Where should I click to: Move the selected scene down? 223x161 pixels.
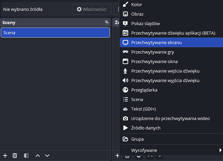(x=47, y=155)
